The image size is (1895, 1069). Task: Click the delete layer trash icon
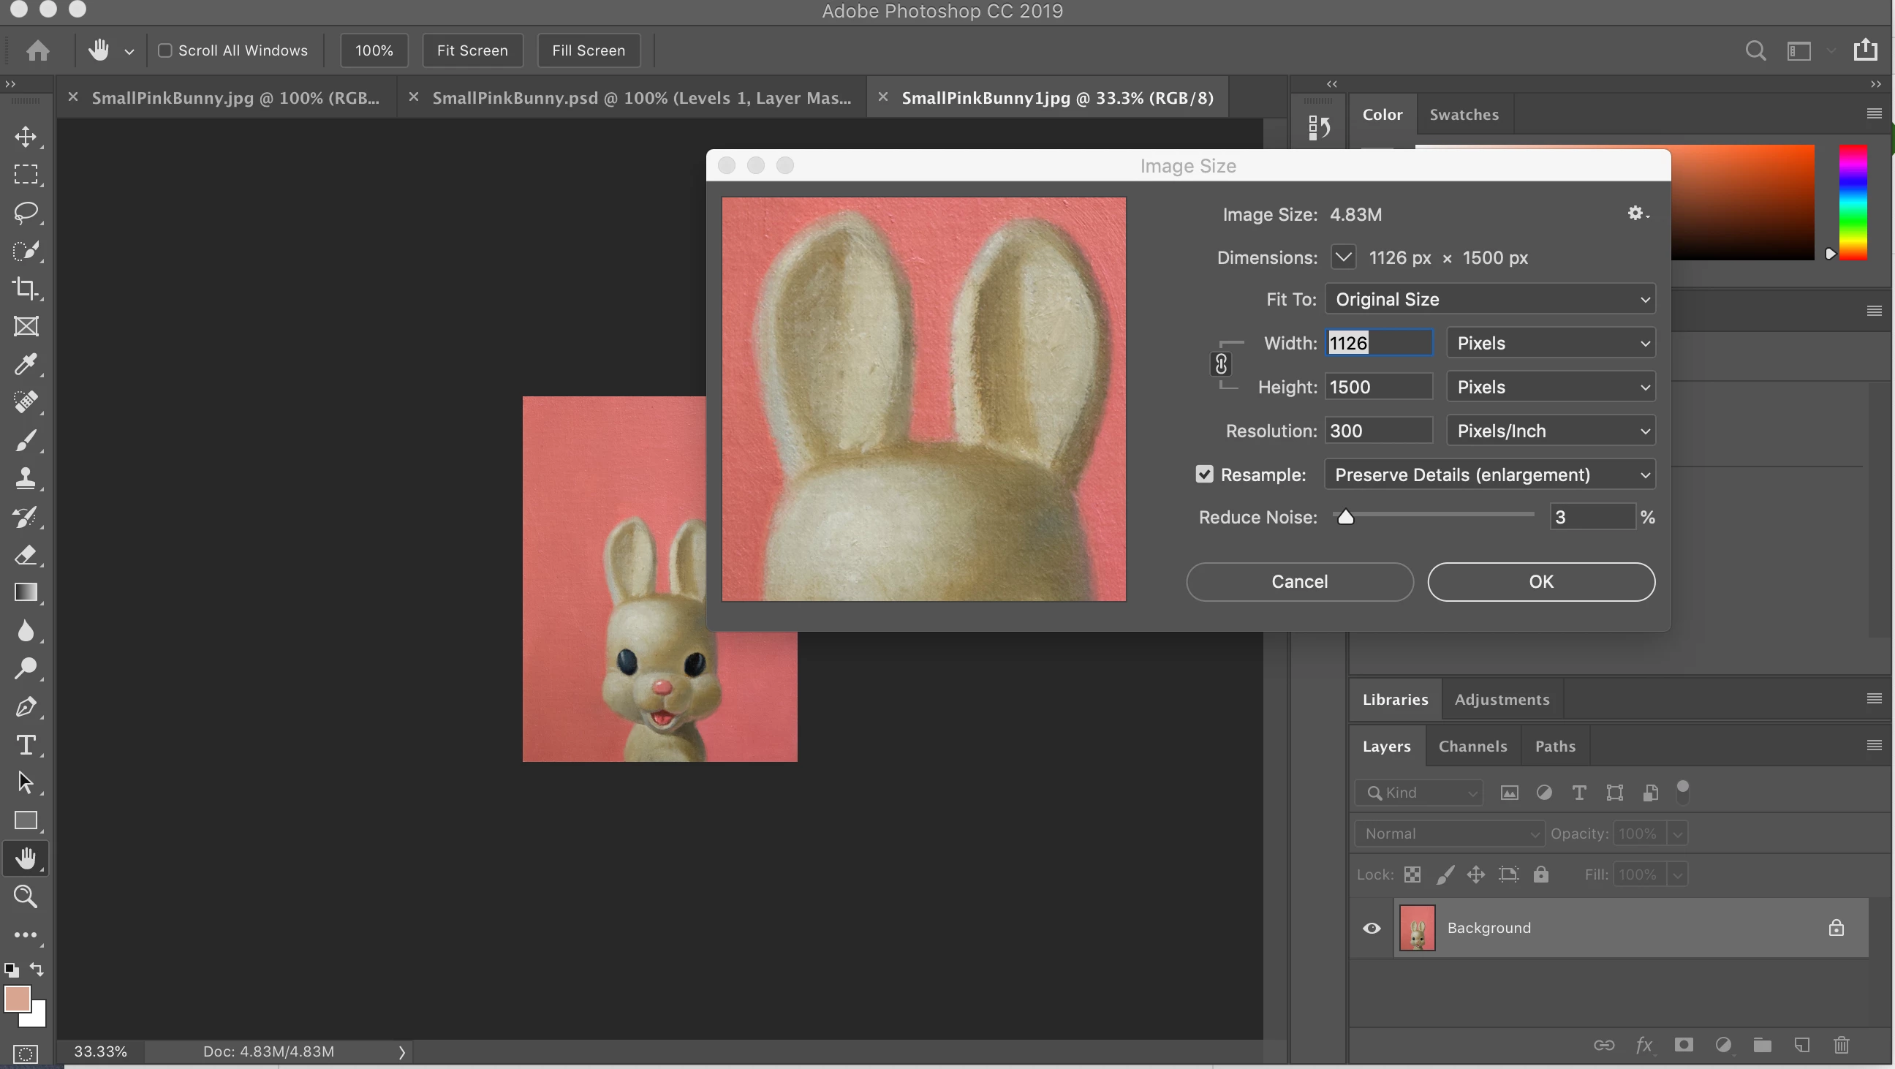[1842, 1045]
